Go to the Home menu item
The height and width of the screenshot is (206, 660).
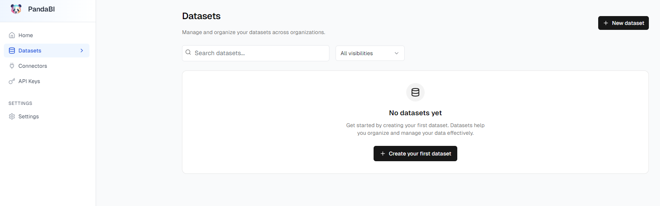click(26, 35)
